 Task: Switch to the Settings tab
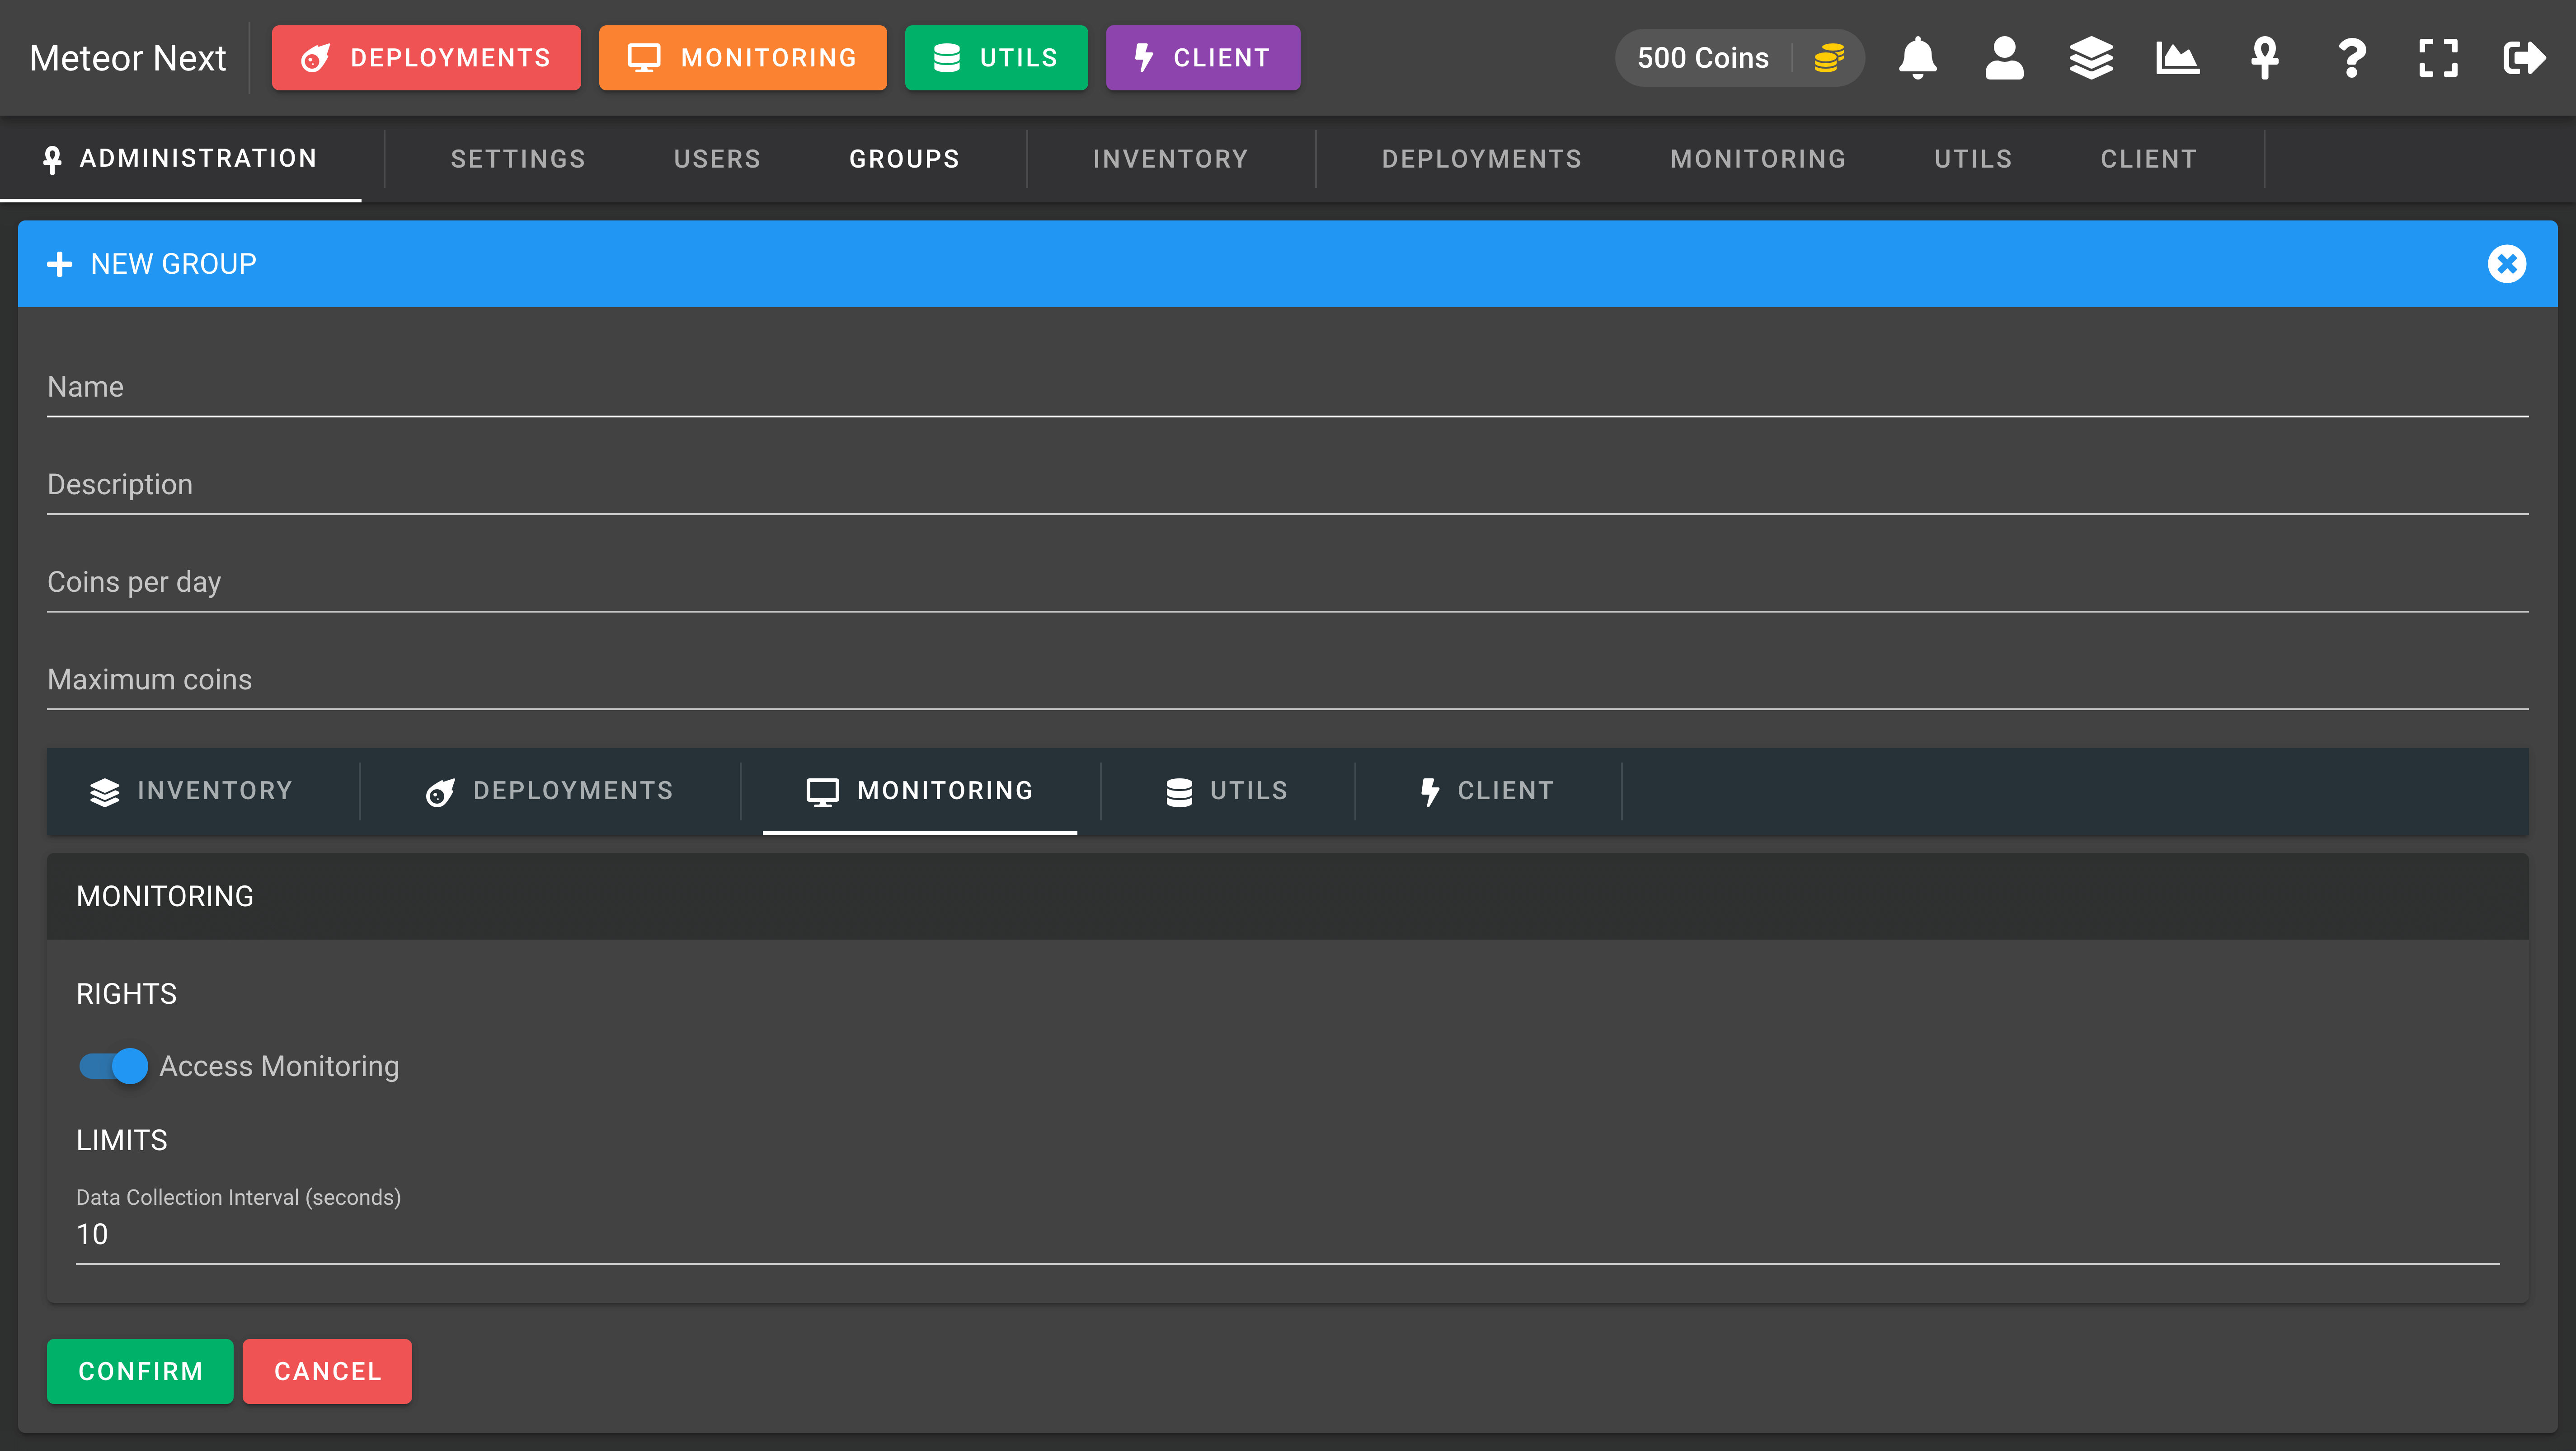[518, 159]
